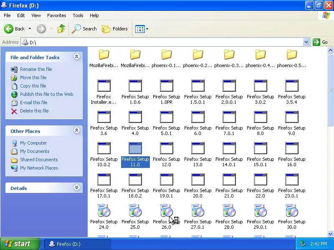Select the Firefox Setup 27.0.1 disc icon
This screenshot has width=334, height=250.
click(x=197, y=210)
